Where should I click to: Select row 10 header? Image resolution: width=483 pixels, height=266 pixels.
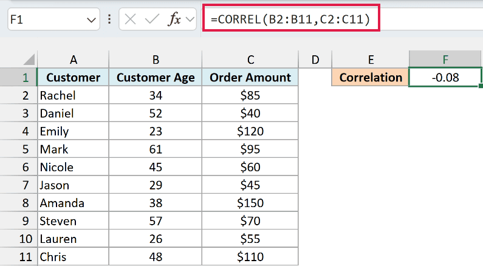[x=18, y=239]
